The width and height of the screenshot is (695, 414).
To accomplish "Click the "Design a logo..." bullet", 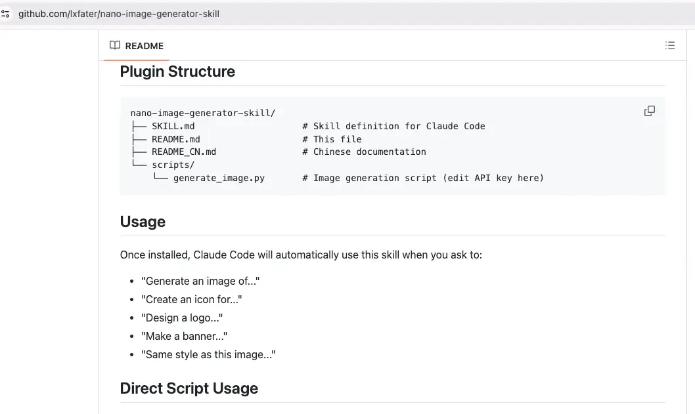I will pos(182,318).
